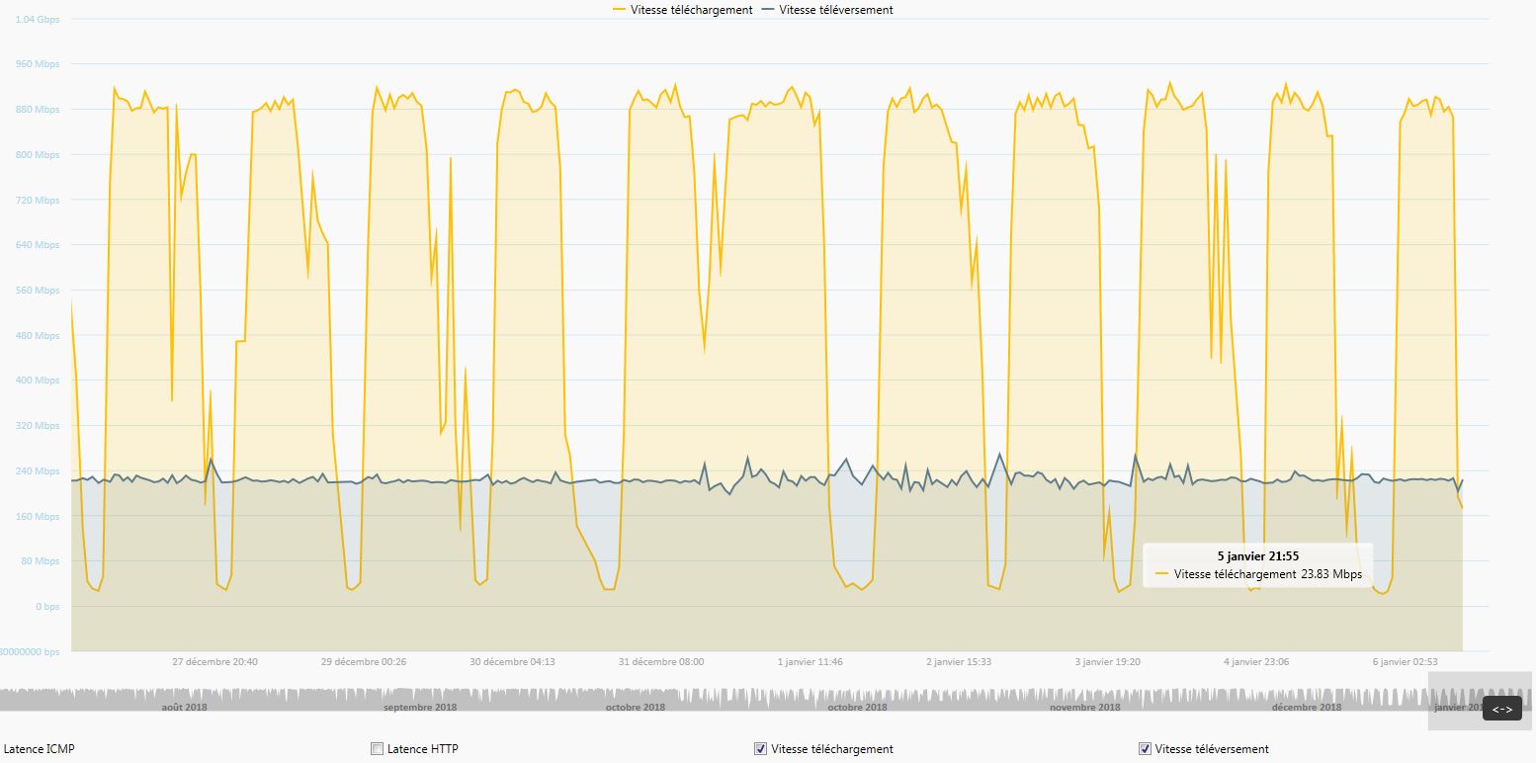Uncheck the Vitesse téléversement checkbox
Screen dimensions: 1536x763
click(1145, 749)
